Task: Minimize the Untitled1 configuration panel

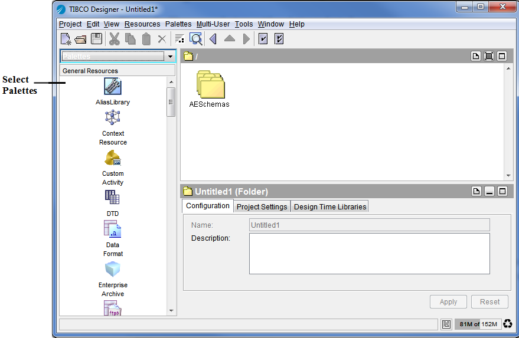Action: (489, 191)
